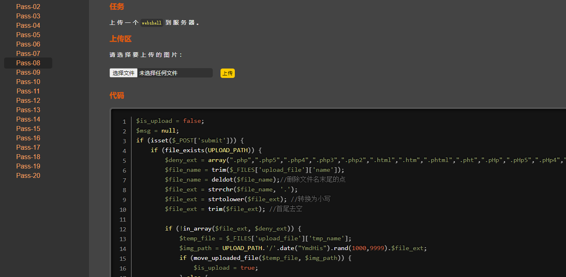Screen dimensions: 566x277
Task: Open Pass-15 challenge
Action: (28, 129)
